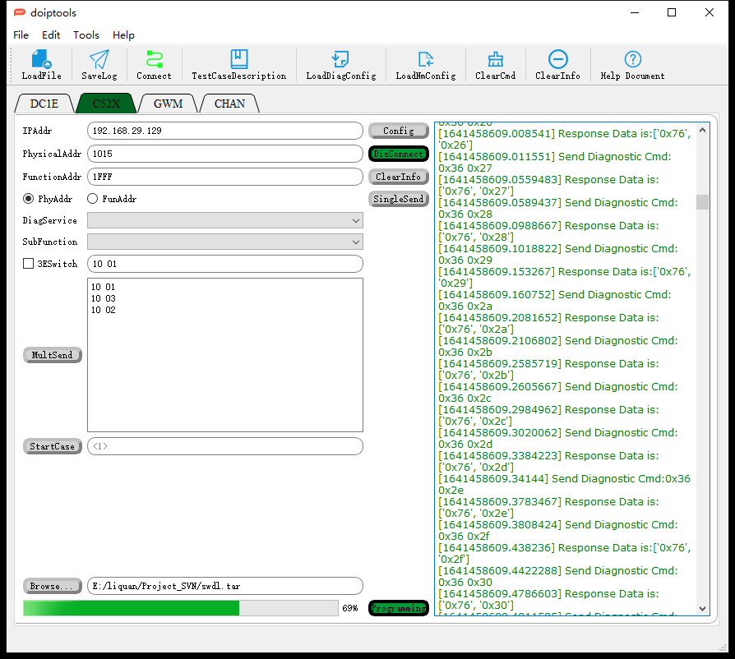Clear commands using the ClearCmd icon
This screenshot has width=735, height=659.
[495, 65]
